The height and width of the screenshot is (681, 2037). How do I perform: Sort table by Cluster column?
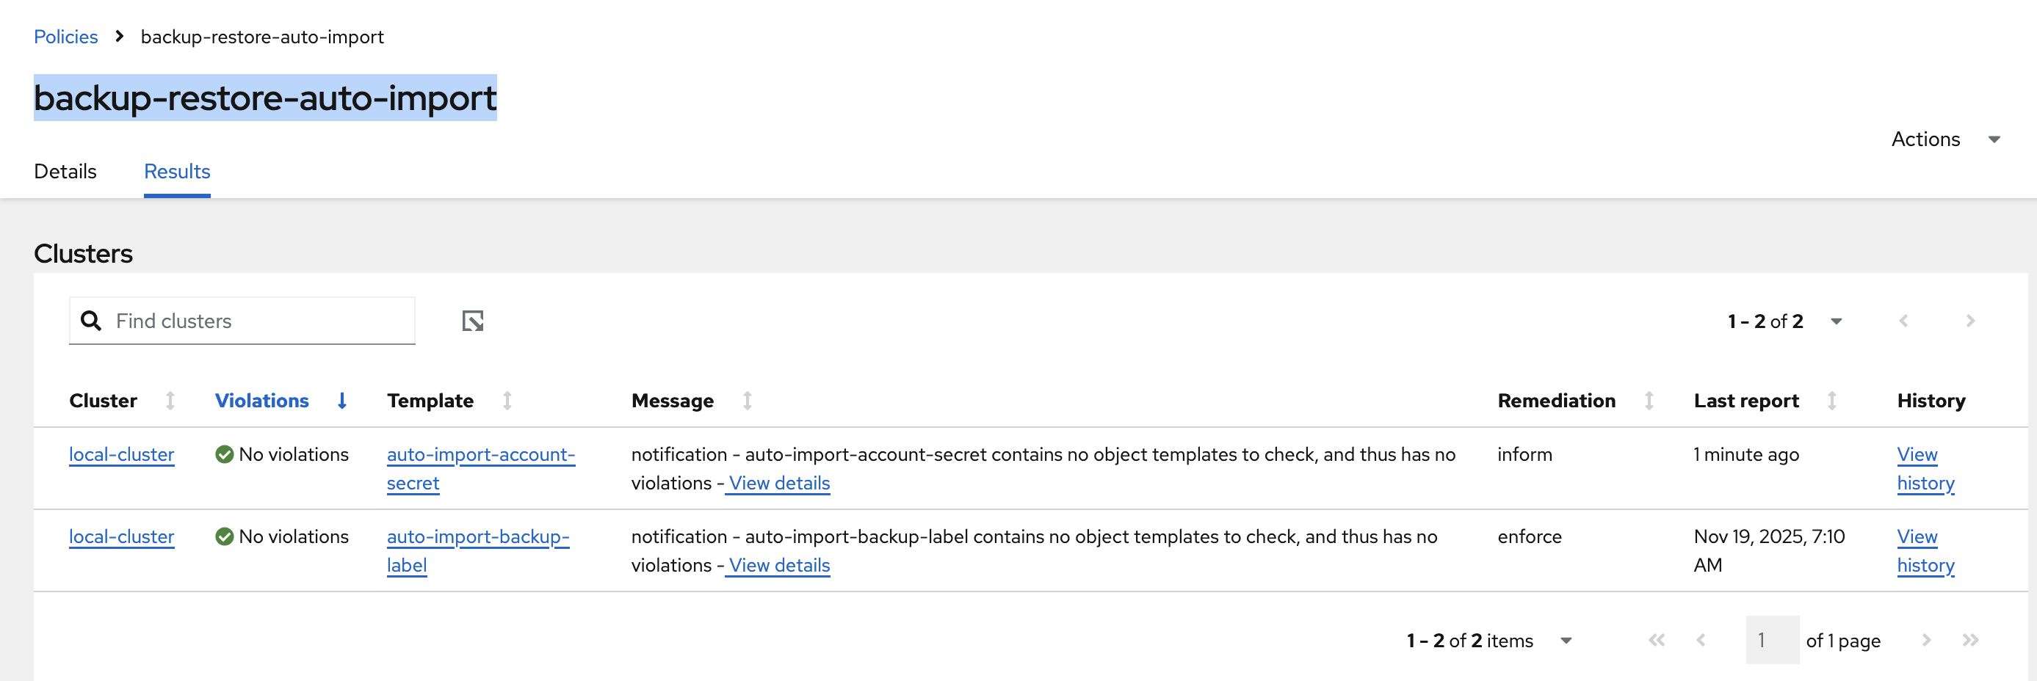pyautogui.click(x=170, y=401)
